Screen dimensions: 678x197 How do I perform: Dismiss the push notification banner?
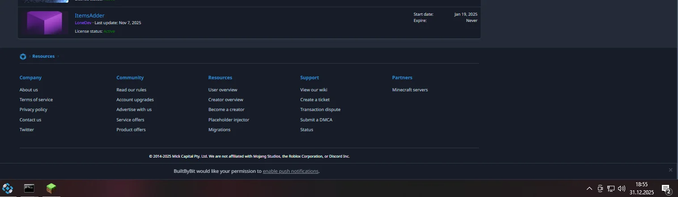pyautogui.click(x=670, y=170)
